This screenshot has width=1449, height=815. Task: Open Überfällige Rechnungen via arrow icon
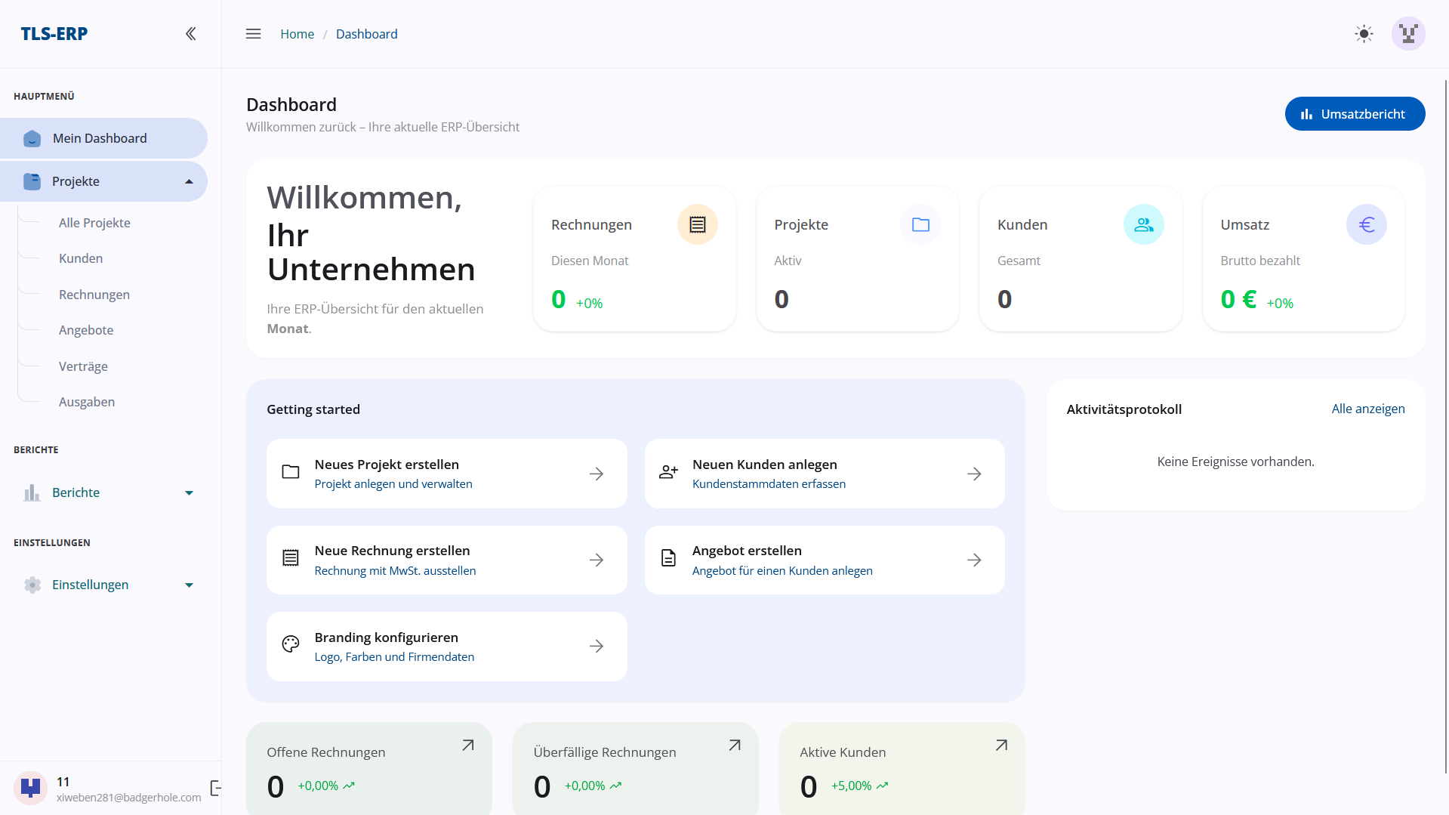[x=735, y=745]
